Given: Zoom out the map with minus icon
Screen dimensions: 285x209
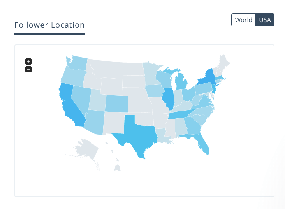Looking at the screenshot, I should [28, 69].
